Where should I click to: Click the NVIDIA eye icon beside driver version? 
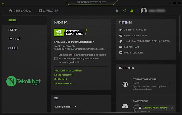[x=121, y=36]
